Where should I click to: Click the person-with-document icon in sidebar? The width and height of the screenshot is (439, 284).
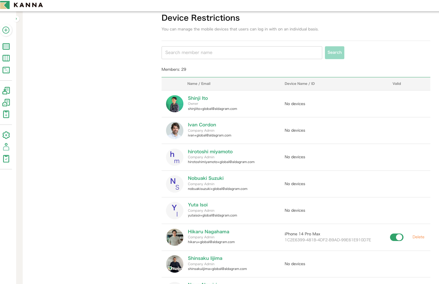(x=6, y=90)
